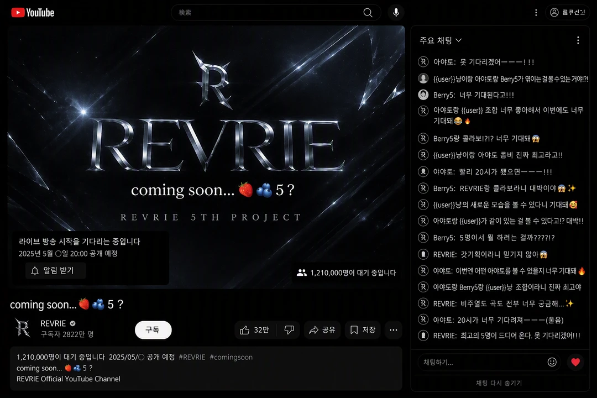
Task: Click chat message 20시가 너무 기다려져
Action: click(499, 320)
